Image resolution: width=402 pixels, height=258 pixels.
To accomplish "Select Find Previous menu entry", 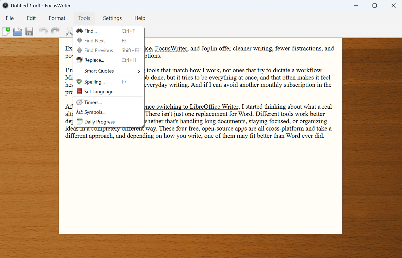I will 109,50.
